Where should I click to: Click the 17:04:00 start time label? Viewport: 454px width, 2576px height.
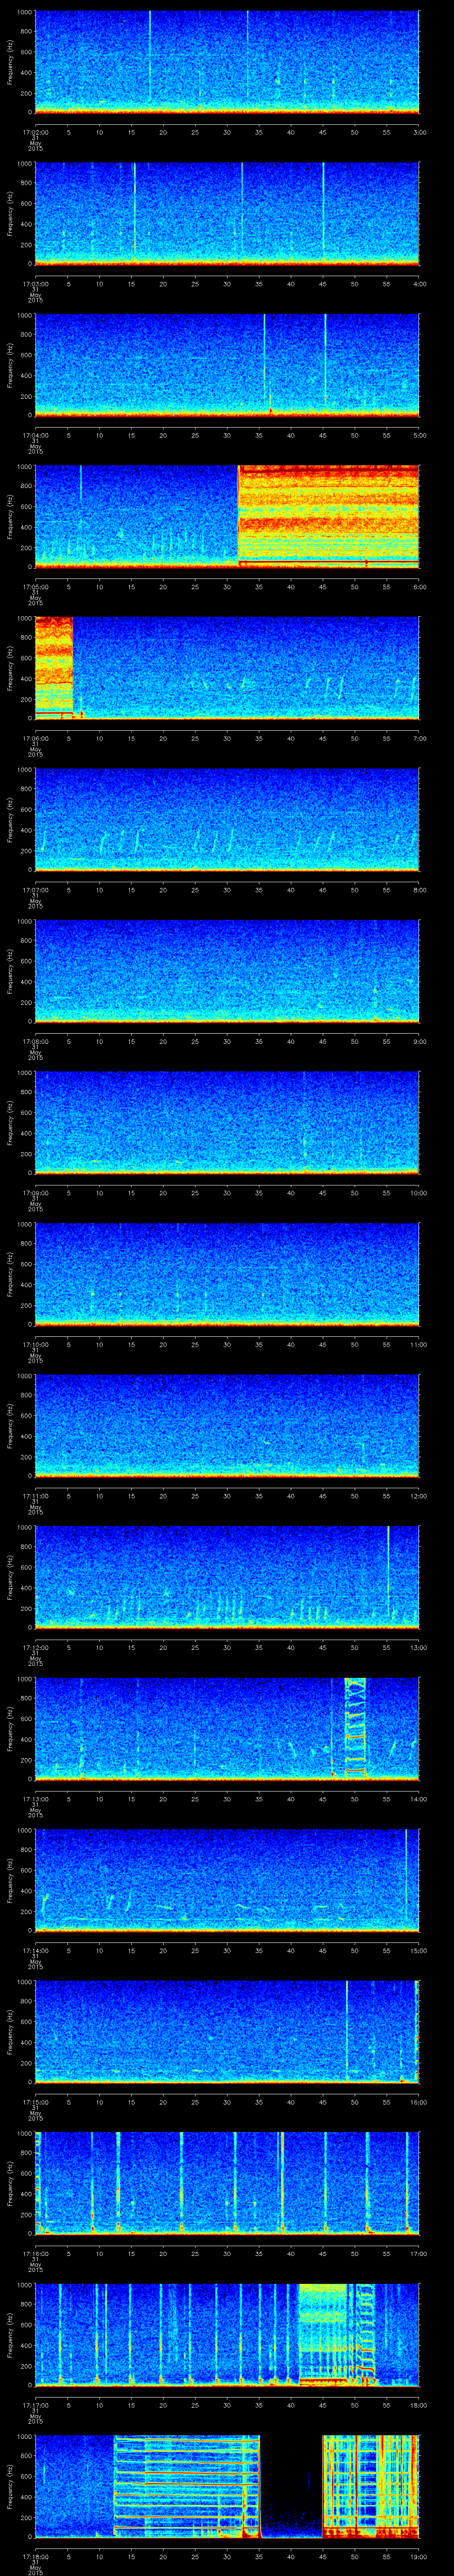(35, 435)
